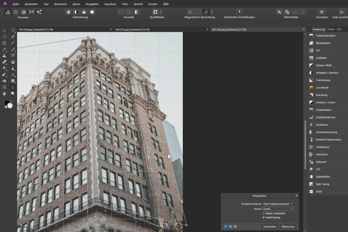Image resolution: width=348 pixels, height=232 pixels.
Task: Uncheck the AutoClipping checkbox
Action: point(264,217)
